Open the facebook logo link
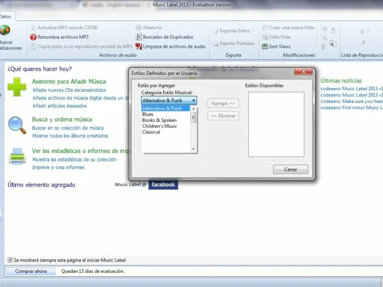The width and height of the screenshot is (383, 287). 163,185
